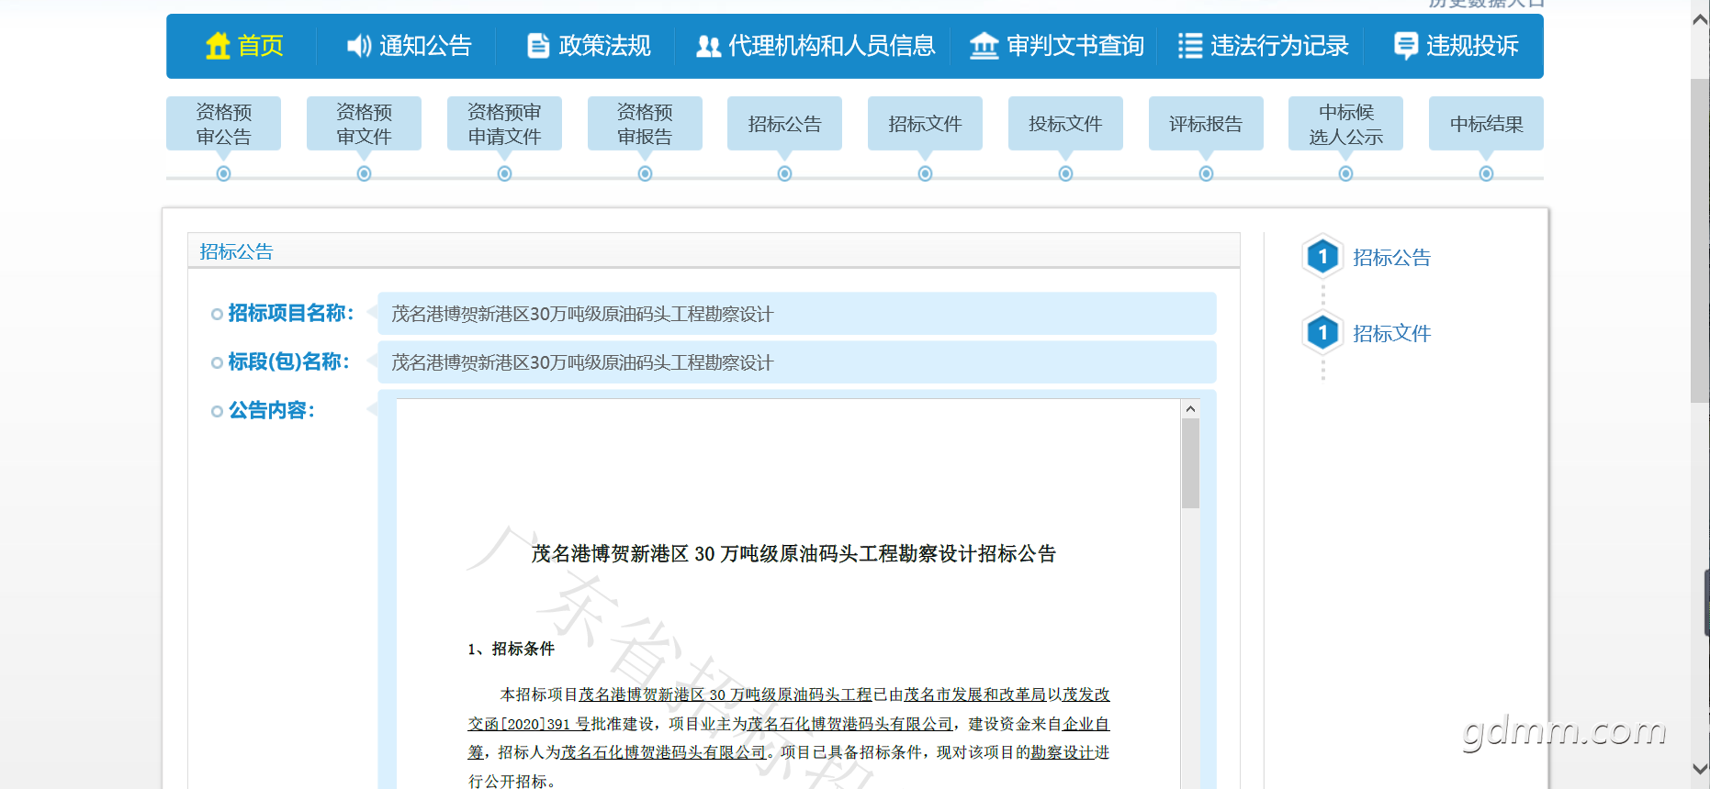Click timeline dot under 中标结果

click(x=1486, y=173)
